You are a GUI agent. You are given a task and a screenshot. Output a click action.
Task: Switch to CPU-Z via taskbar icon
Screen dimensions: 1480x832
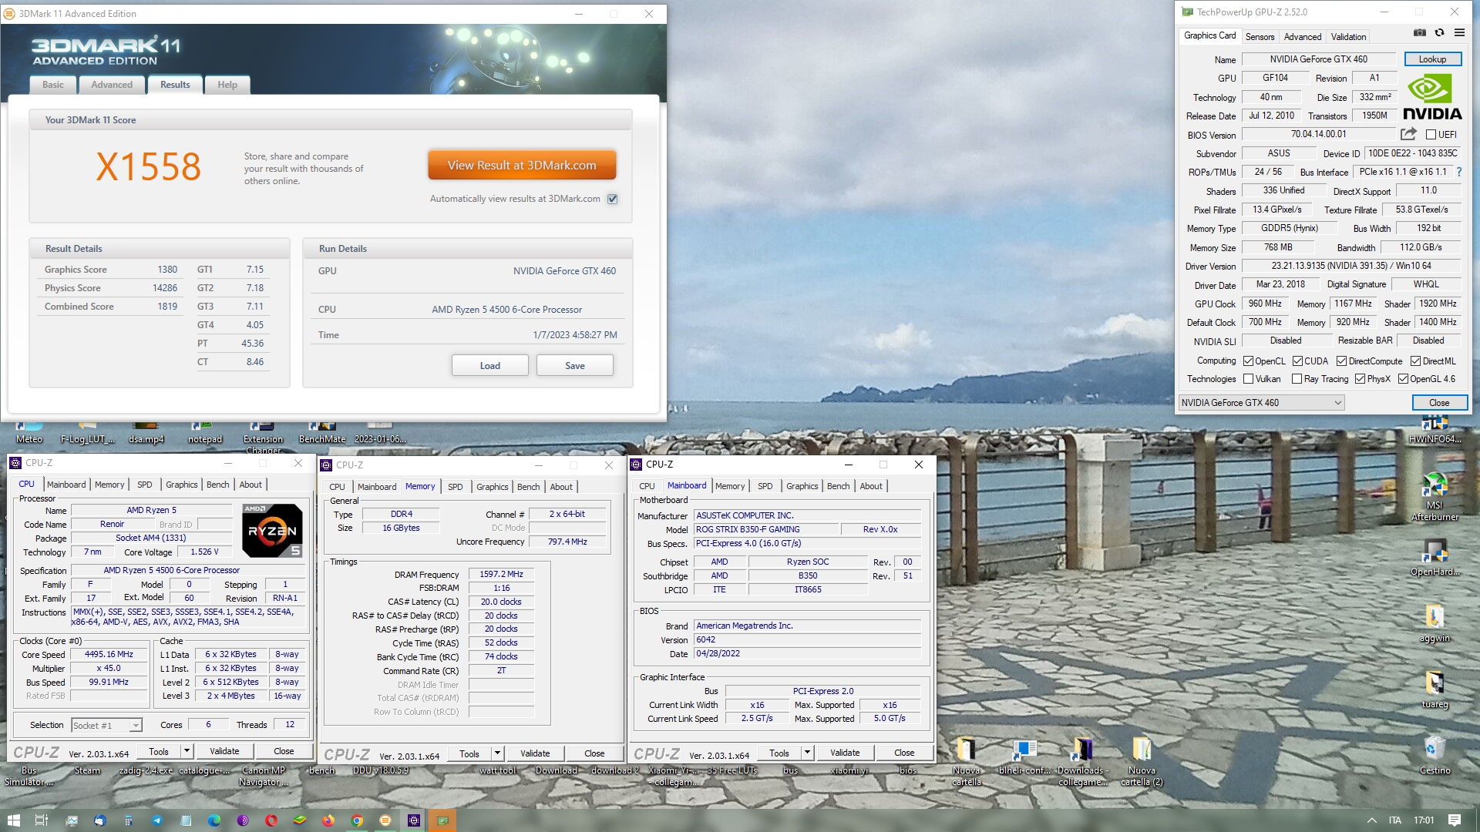pos(414,820)
